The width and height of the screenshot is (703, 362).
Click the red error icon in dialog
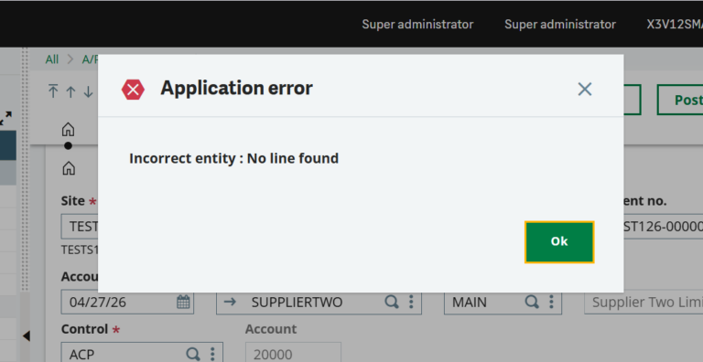point(133,90)
